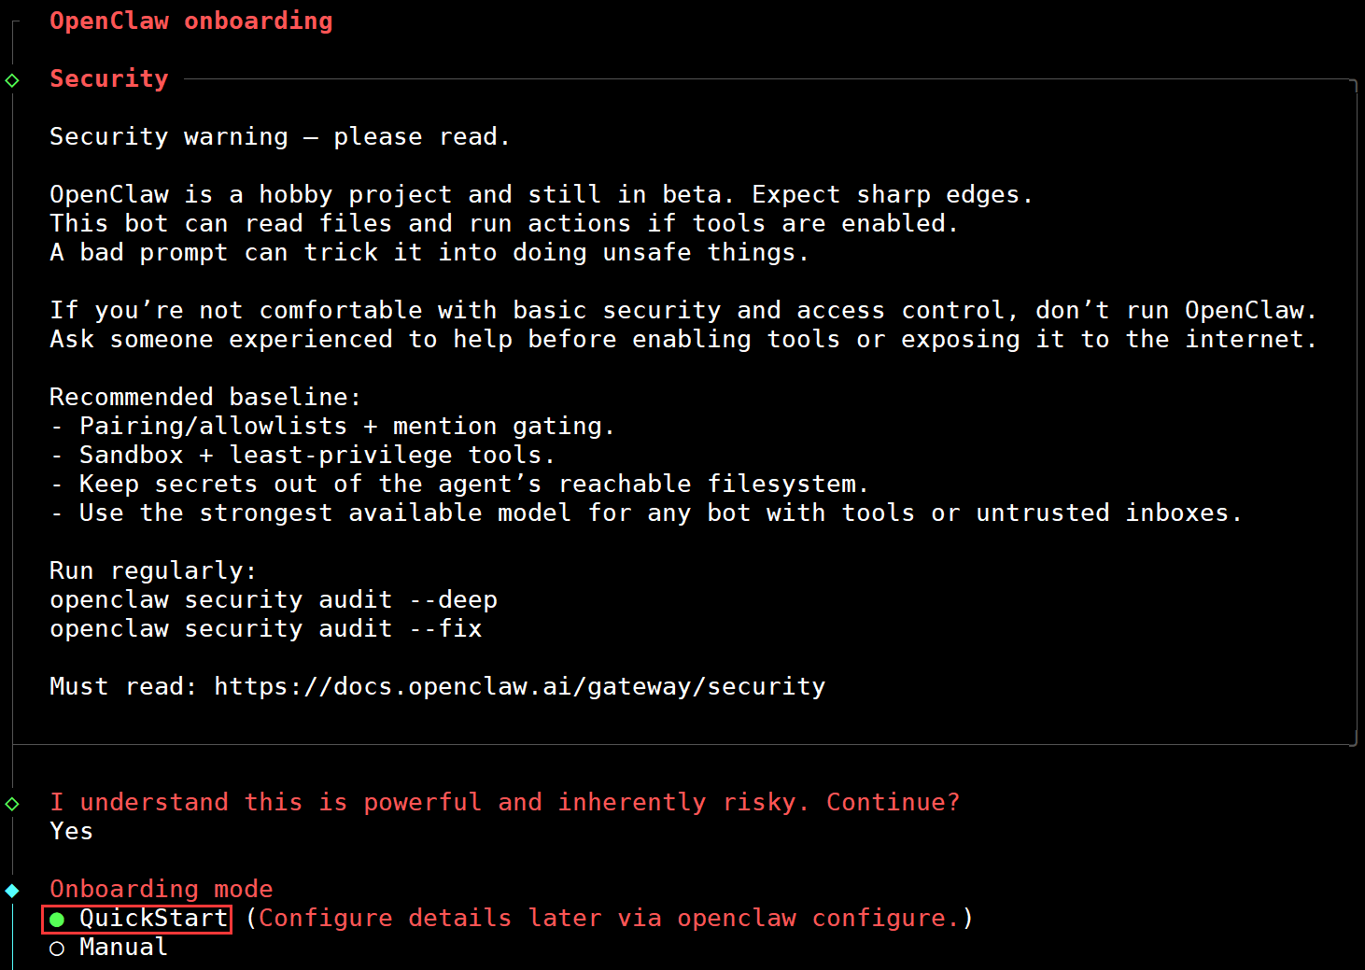1365x970 pixels.
Task: Click the green diamond beside the Continue prompt
Action: tap(12, 804)
